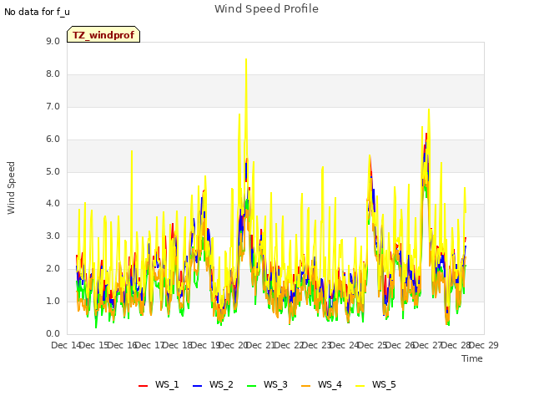This screenshot has height=401, width=534.
Task: Click the Time x-axis label
Action: point(472,358)
